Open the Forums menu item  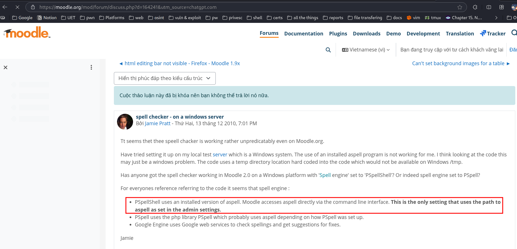(269, 33)
